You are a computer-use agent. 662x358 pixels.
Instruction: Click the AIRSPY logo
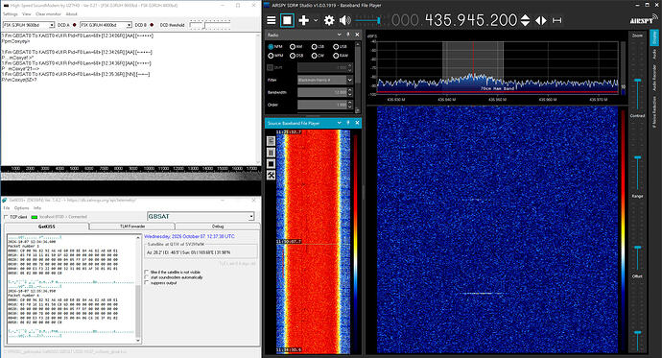[644, 19]
